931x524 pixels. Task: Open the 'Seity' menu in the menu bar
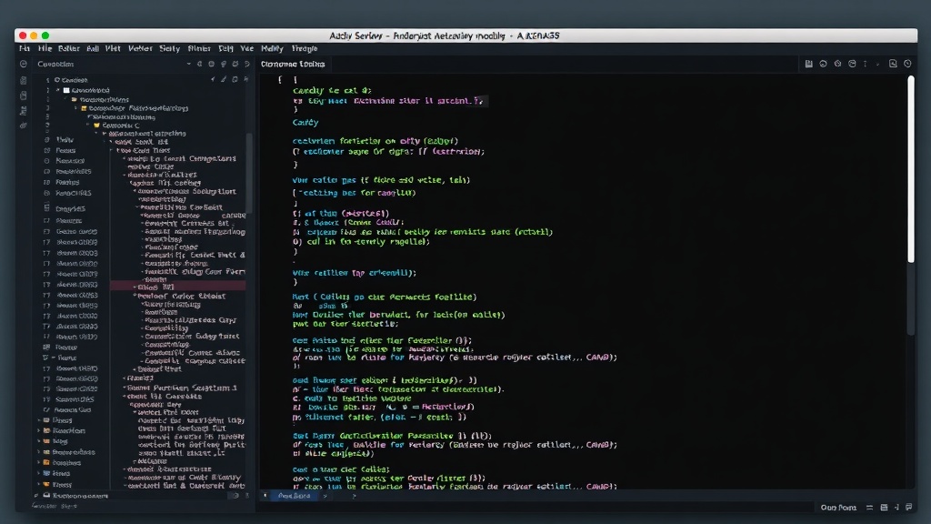[x=169, y=49]
